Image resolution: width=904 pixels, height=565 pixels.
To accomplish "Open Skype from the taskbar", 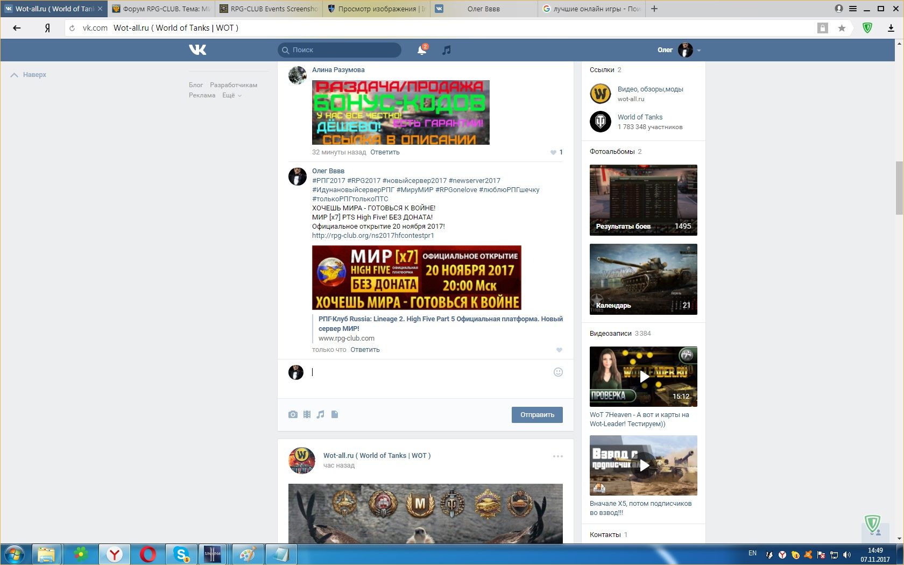I will tap(181, 554).
